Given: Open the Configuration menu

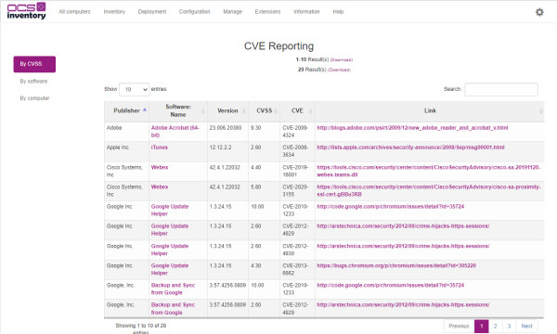Looking at the screenshot, I should (194, 12).
